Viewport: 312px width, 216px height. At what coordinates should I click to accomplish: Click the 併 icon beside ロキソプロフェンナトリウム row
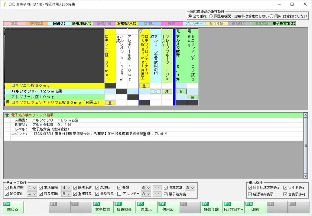[x=7, y=102]
